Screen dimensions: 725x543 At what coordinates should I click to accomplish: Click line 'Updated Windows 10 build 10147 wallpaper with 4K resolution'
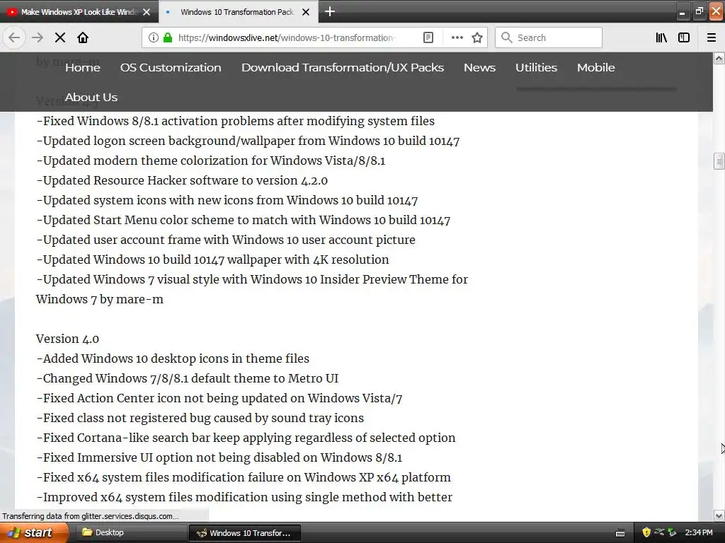tap(212, 260)
